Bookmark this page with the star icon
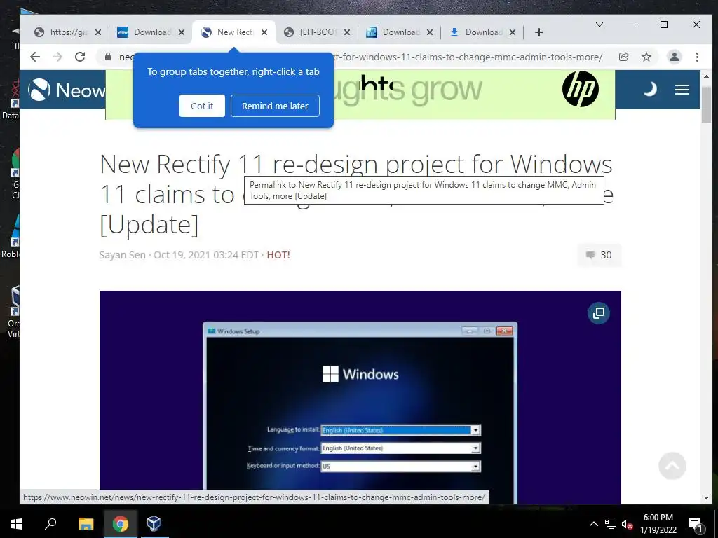Viewport: 718px width, 538px height. 646,57
